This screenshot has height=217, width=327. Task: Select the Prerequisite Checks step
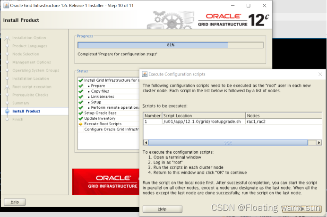point(30,95)
